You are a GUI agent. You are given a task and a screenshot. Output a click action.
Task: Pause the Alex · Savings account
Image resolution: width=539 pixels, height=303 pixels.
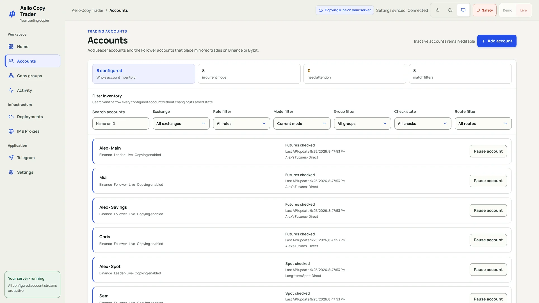pos(488,210)
